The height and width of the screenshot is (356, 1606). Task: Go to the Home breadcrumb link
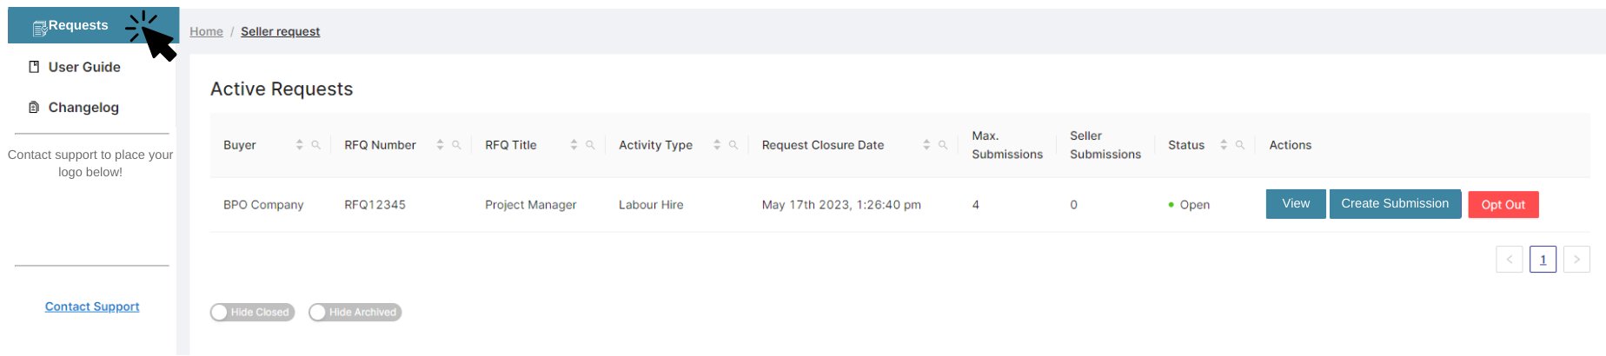(206, 32)
